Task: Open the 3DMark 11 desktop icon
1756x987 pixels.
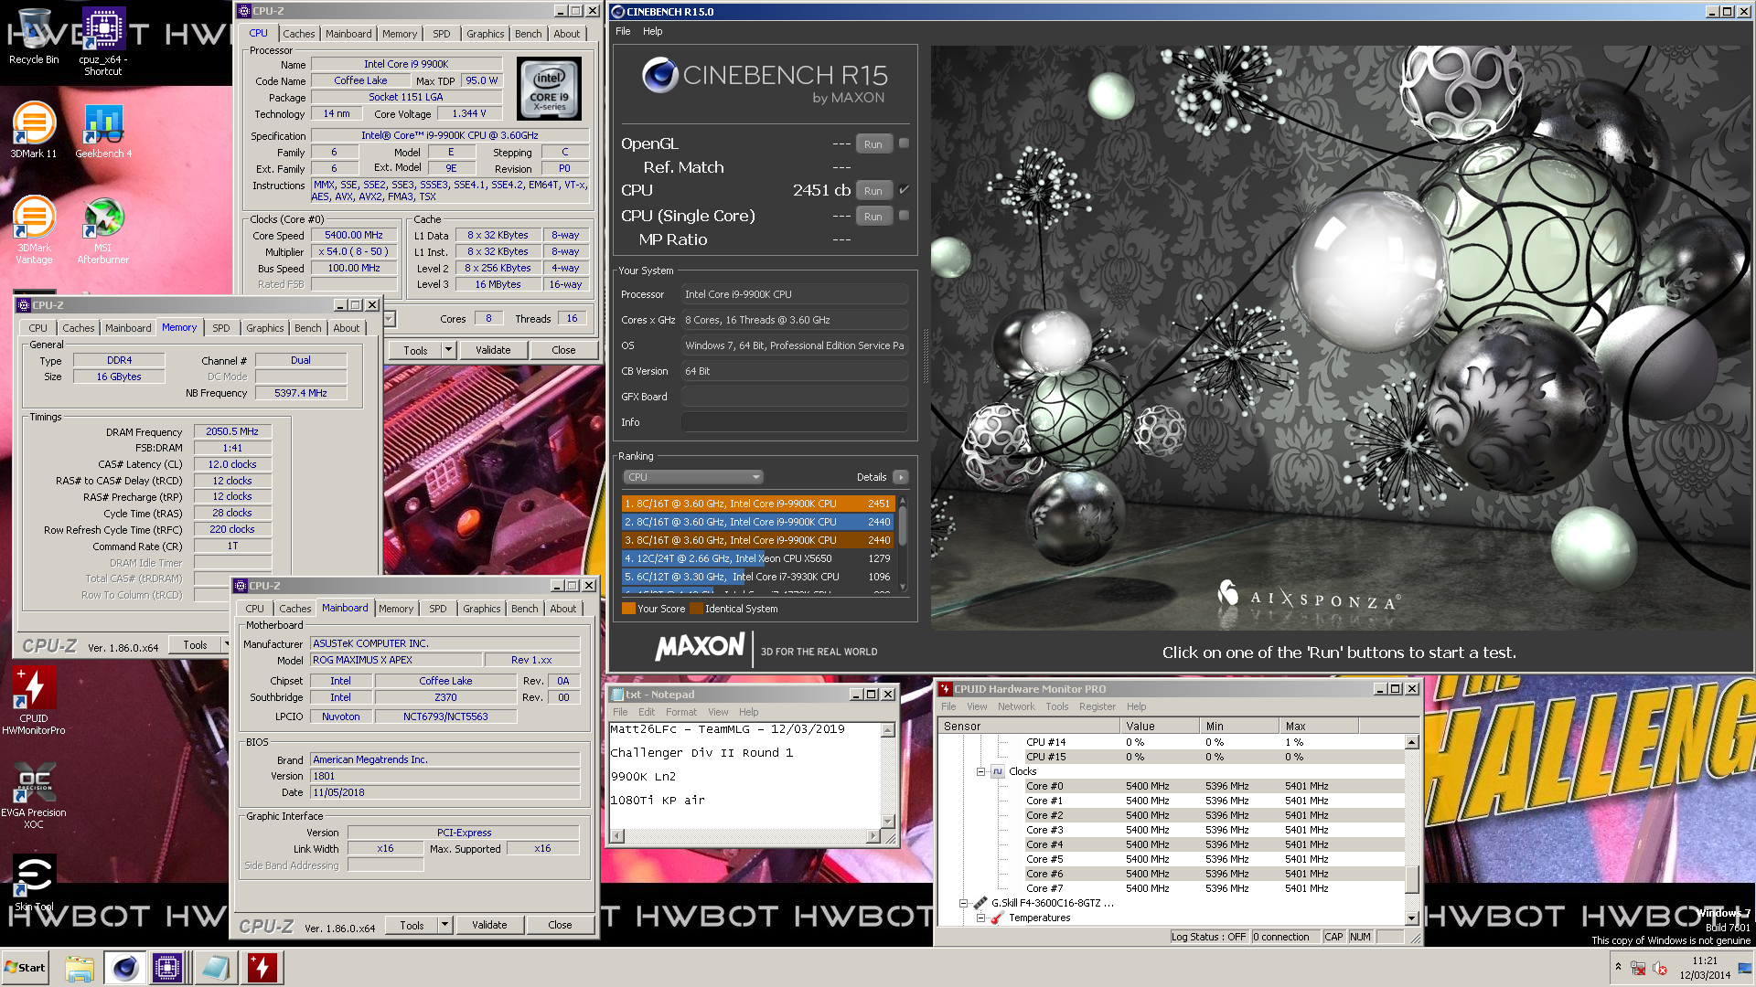Action: 34,130
